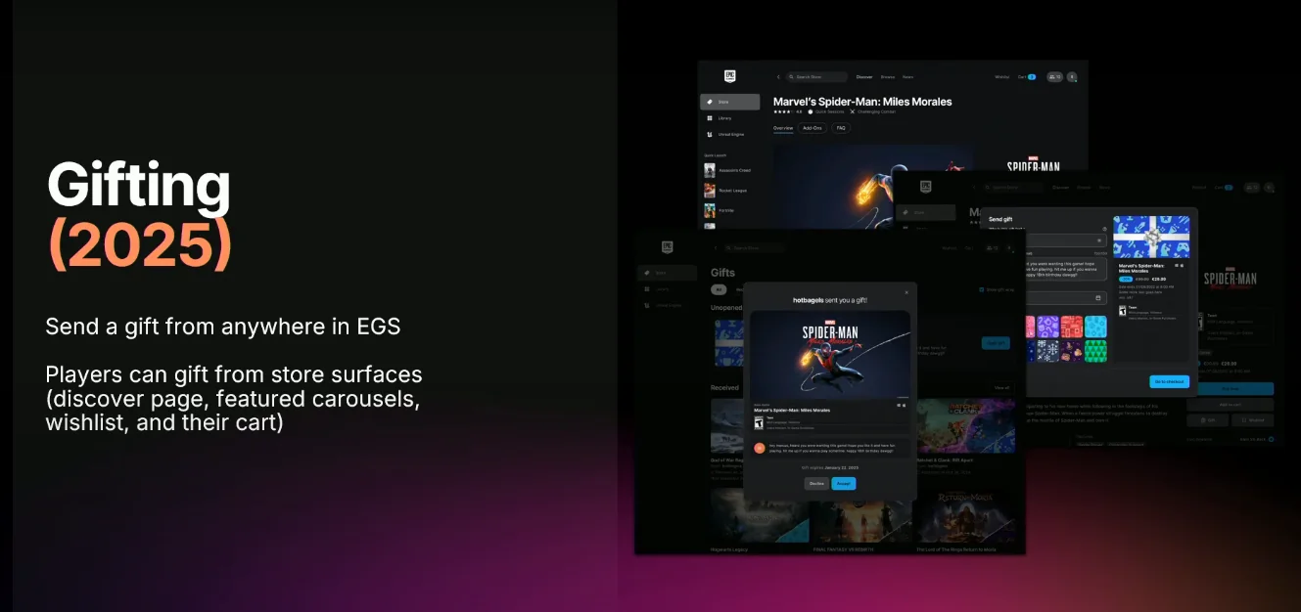
Task: Click the profile avatar in the top store window
Action: [x=1072, y=76]
